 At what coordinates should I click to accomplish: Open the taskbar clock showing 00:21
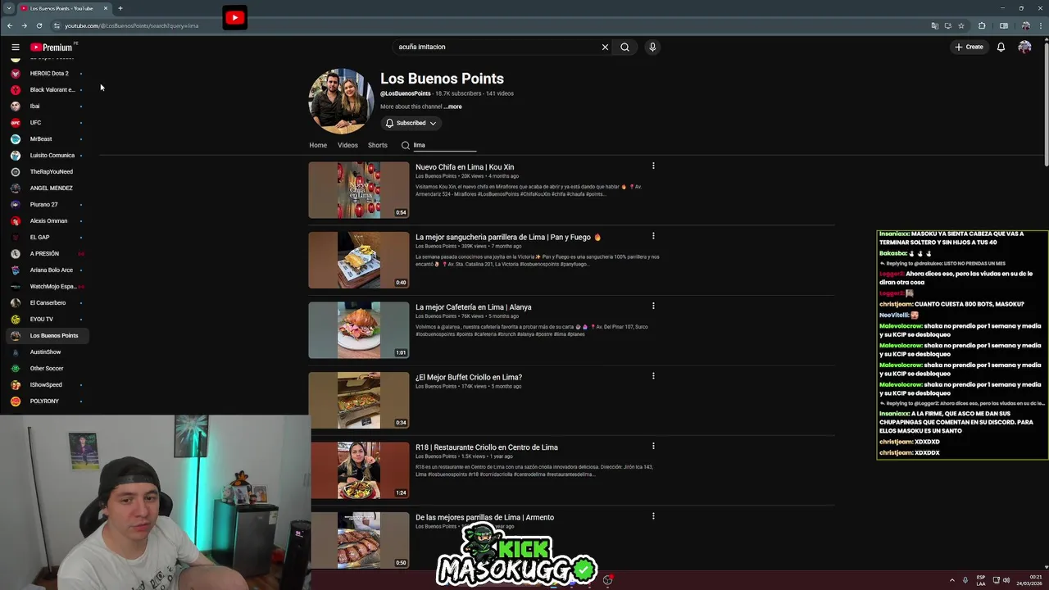coord(1029,580)
